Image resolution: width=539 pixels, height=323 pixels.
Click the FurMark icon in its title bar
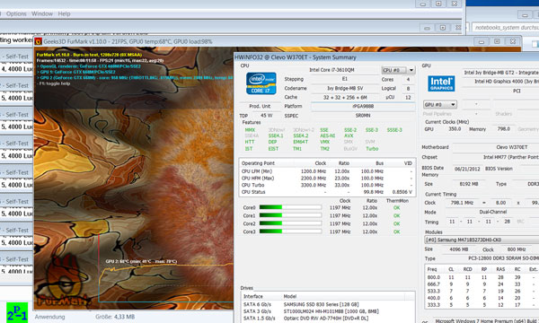38,41
